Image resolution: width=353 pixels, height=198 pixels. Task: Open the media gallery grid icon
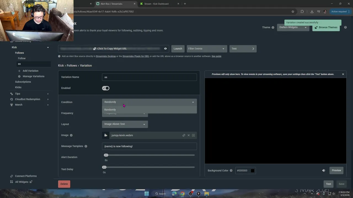pos(193,135)
